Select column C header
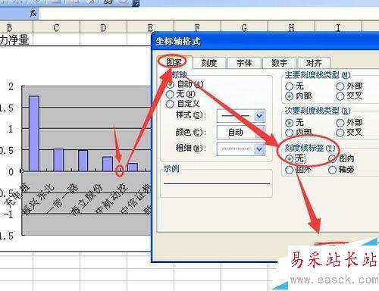Screen dimensions: 379x291 [56, 27]
